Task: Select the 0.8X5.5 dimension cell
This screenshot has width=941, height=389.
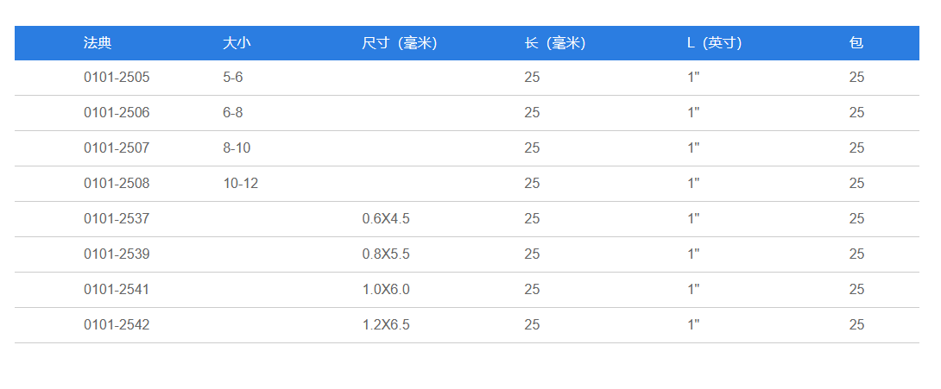Action: (386, 254)
